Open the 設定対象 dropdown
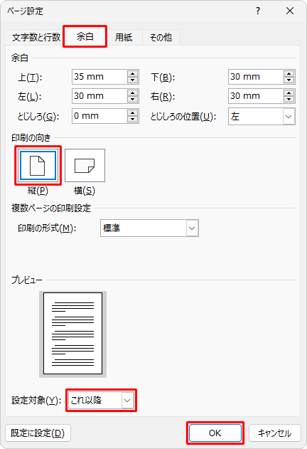The height and width of the screenshot is (449, 307). click(x=101, y=400)
